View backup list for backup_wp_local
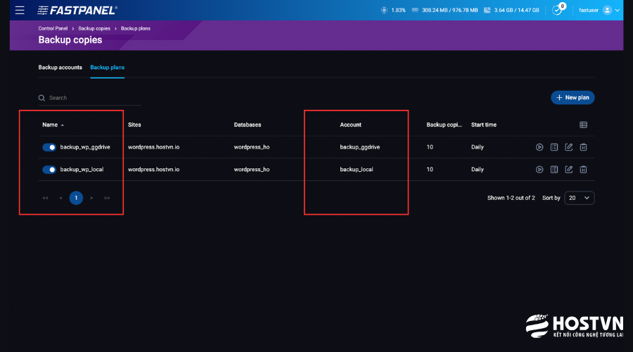This screenshot has height=352, width=633. click(554, 170)
